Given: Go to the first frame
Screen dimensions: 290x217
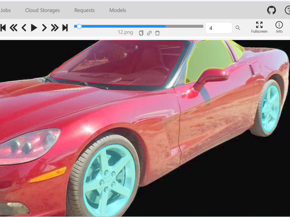Looking at the screenshot, I should [3, 28].
